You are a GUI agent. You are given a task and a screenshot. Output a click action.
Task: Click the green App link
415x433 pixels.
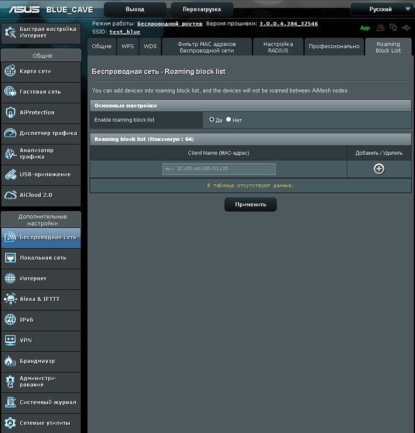[x=365, y=28]
